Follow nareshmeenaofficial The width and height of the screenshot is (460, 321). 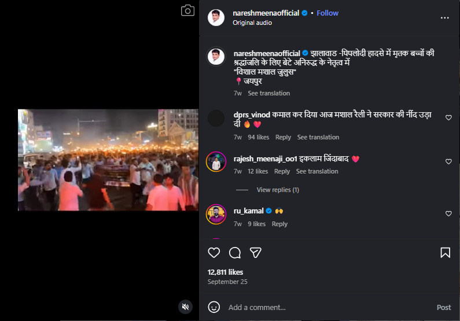coord(327,13)
